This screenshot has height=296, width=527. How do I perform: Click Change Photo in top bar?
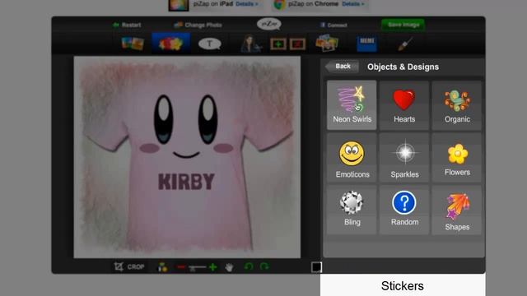tap(198, 25)
